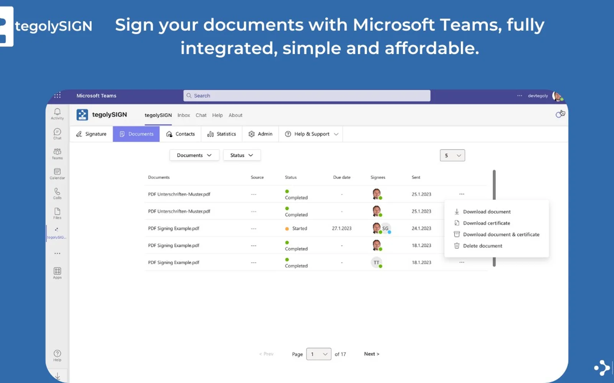Open Calendar in the Teams sidebar
614x383 pixels.
pyautogui.click(x=57, y=173)
